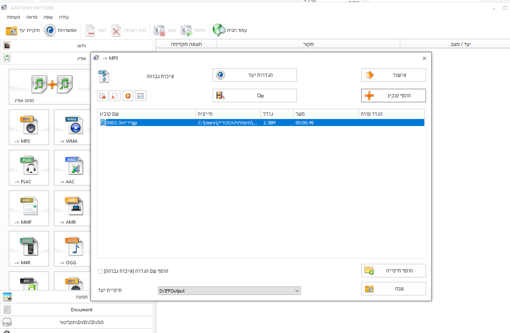Click the orange play icon in dialog

[128, 96]
